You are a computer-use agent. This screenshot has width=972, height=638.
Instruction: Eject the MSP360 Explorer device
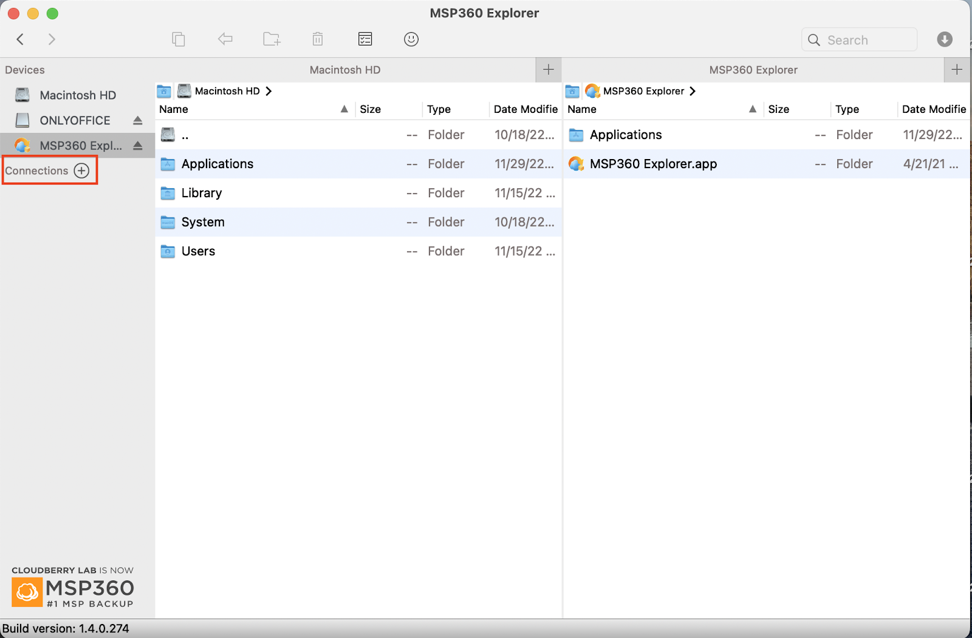pyautogui.click(x=138, y=146)
